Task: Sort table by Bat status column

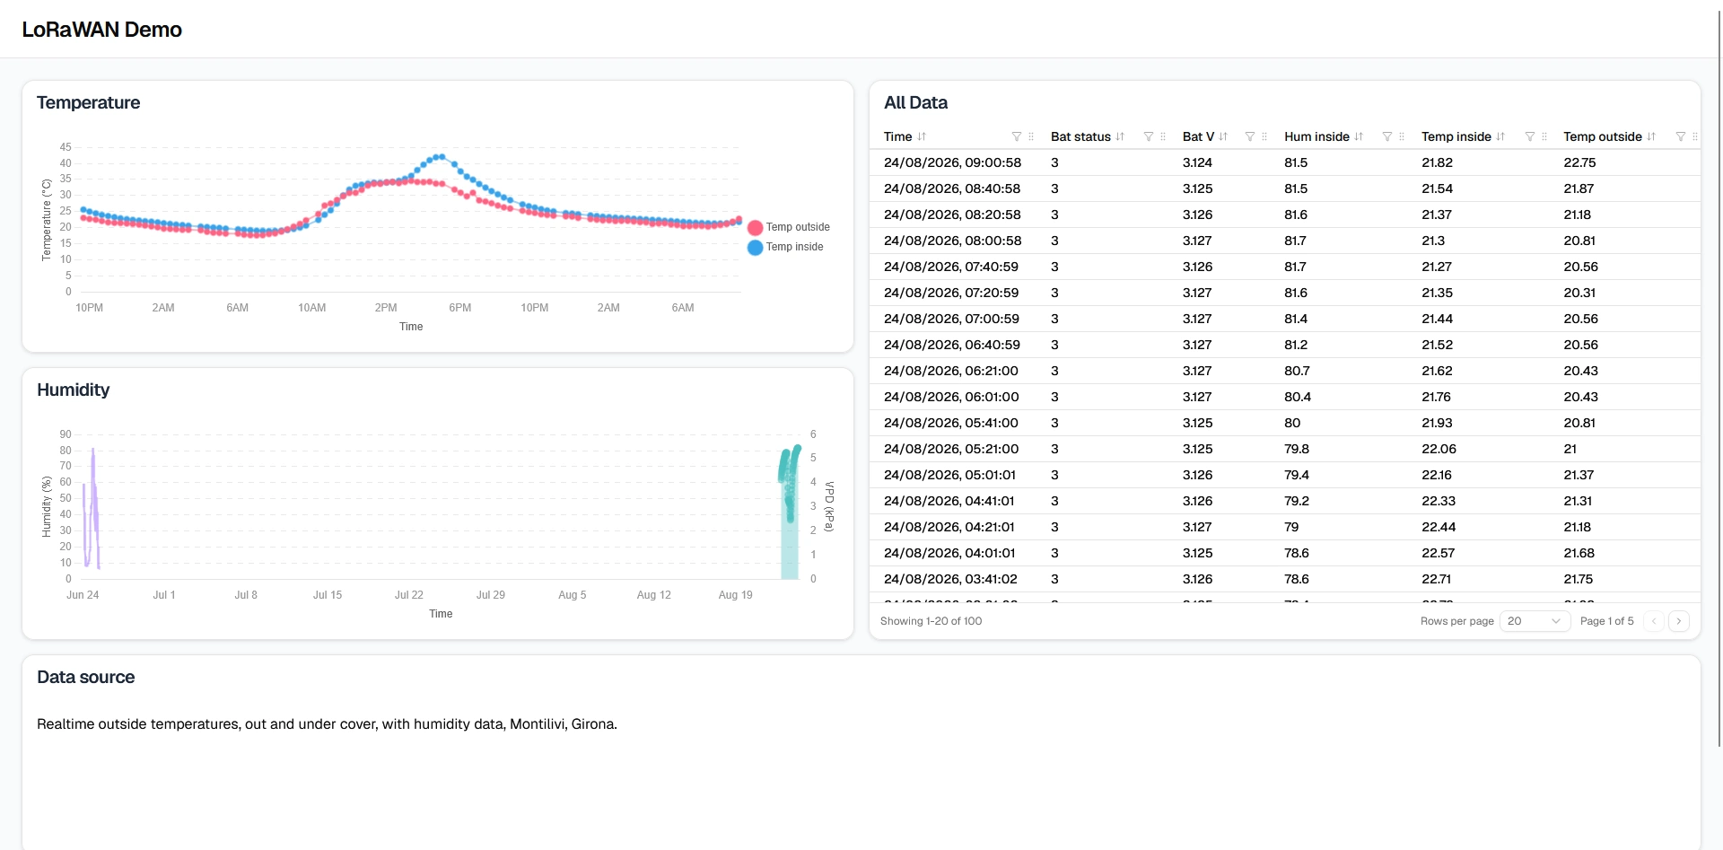Action: 1120,136
